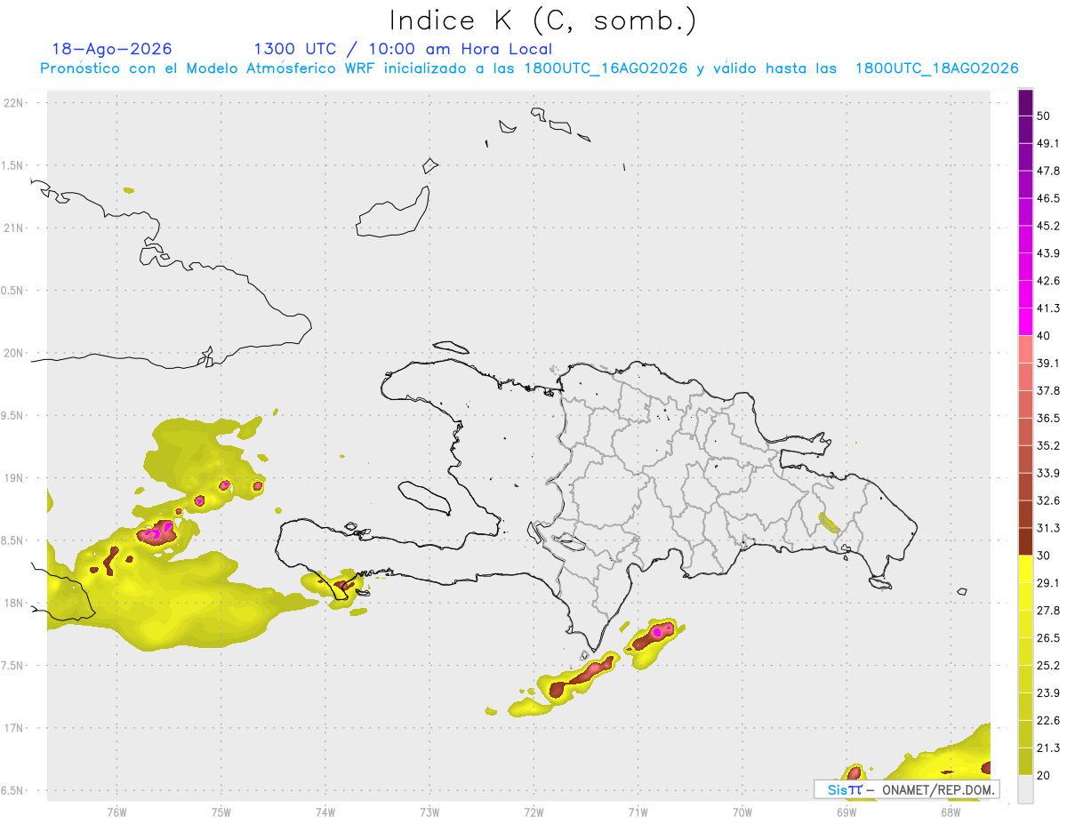Click the colorbar value 49.1
This screenshot has width=1067, height=824.
click(1049, 144)
